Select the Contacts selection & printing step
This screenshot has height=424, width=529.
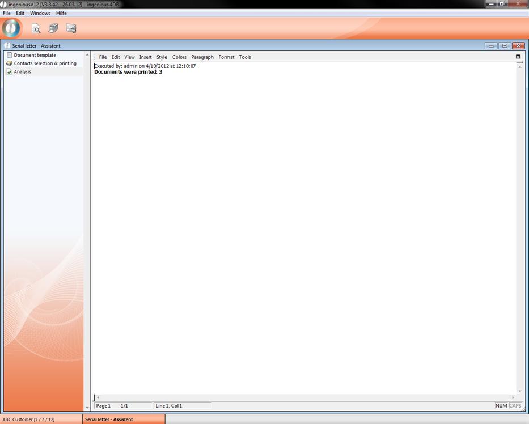pyautogui.click(x=45, y=63)
